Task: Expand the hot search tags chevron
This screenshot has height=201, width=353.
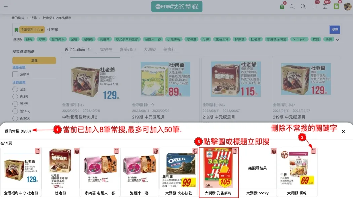Action: tap(337, 40)
